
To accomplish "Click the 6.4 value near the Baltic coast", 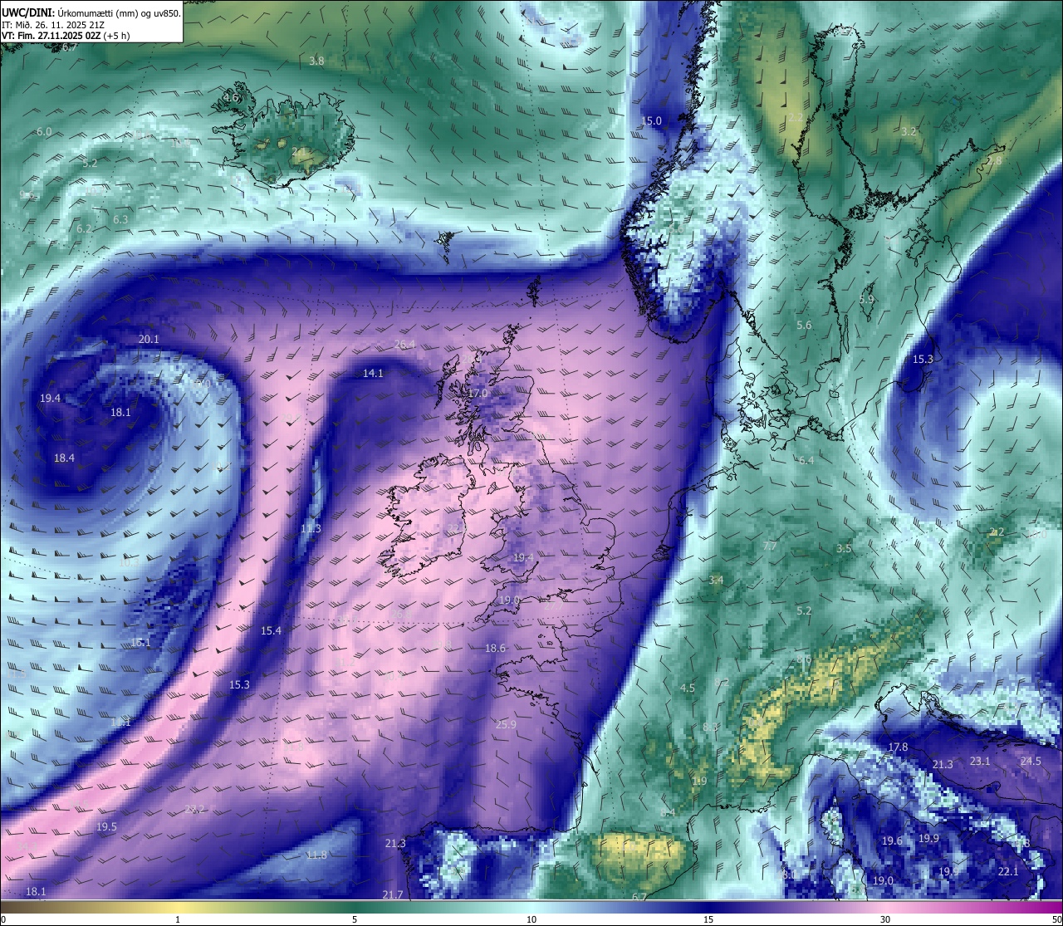I will tap(806, 459).
